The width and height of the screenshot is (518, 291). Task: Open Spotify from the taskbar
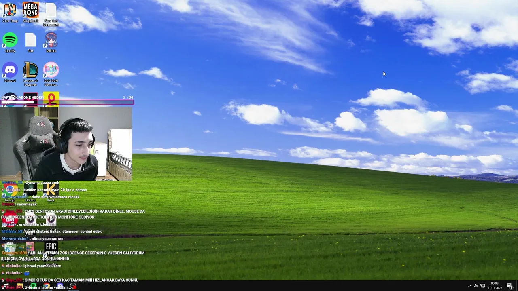click(x=33, y=286)
